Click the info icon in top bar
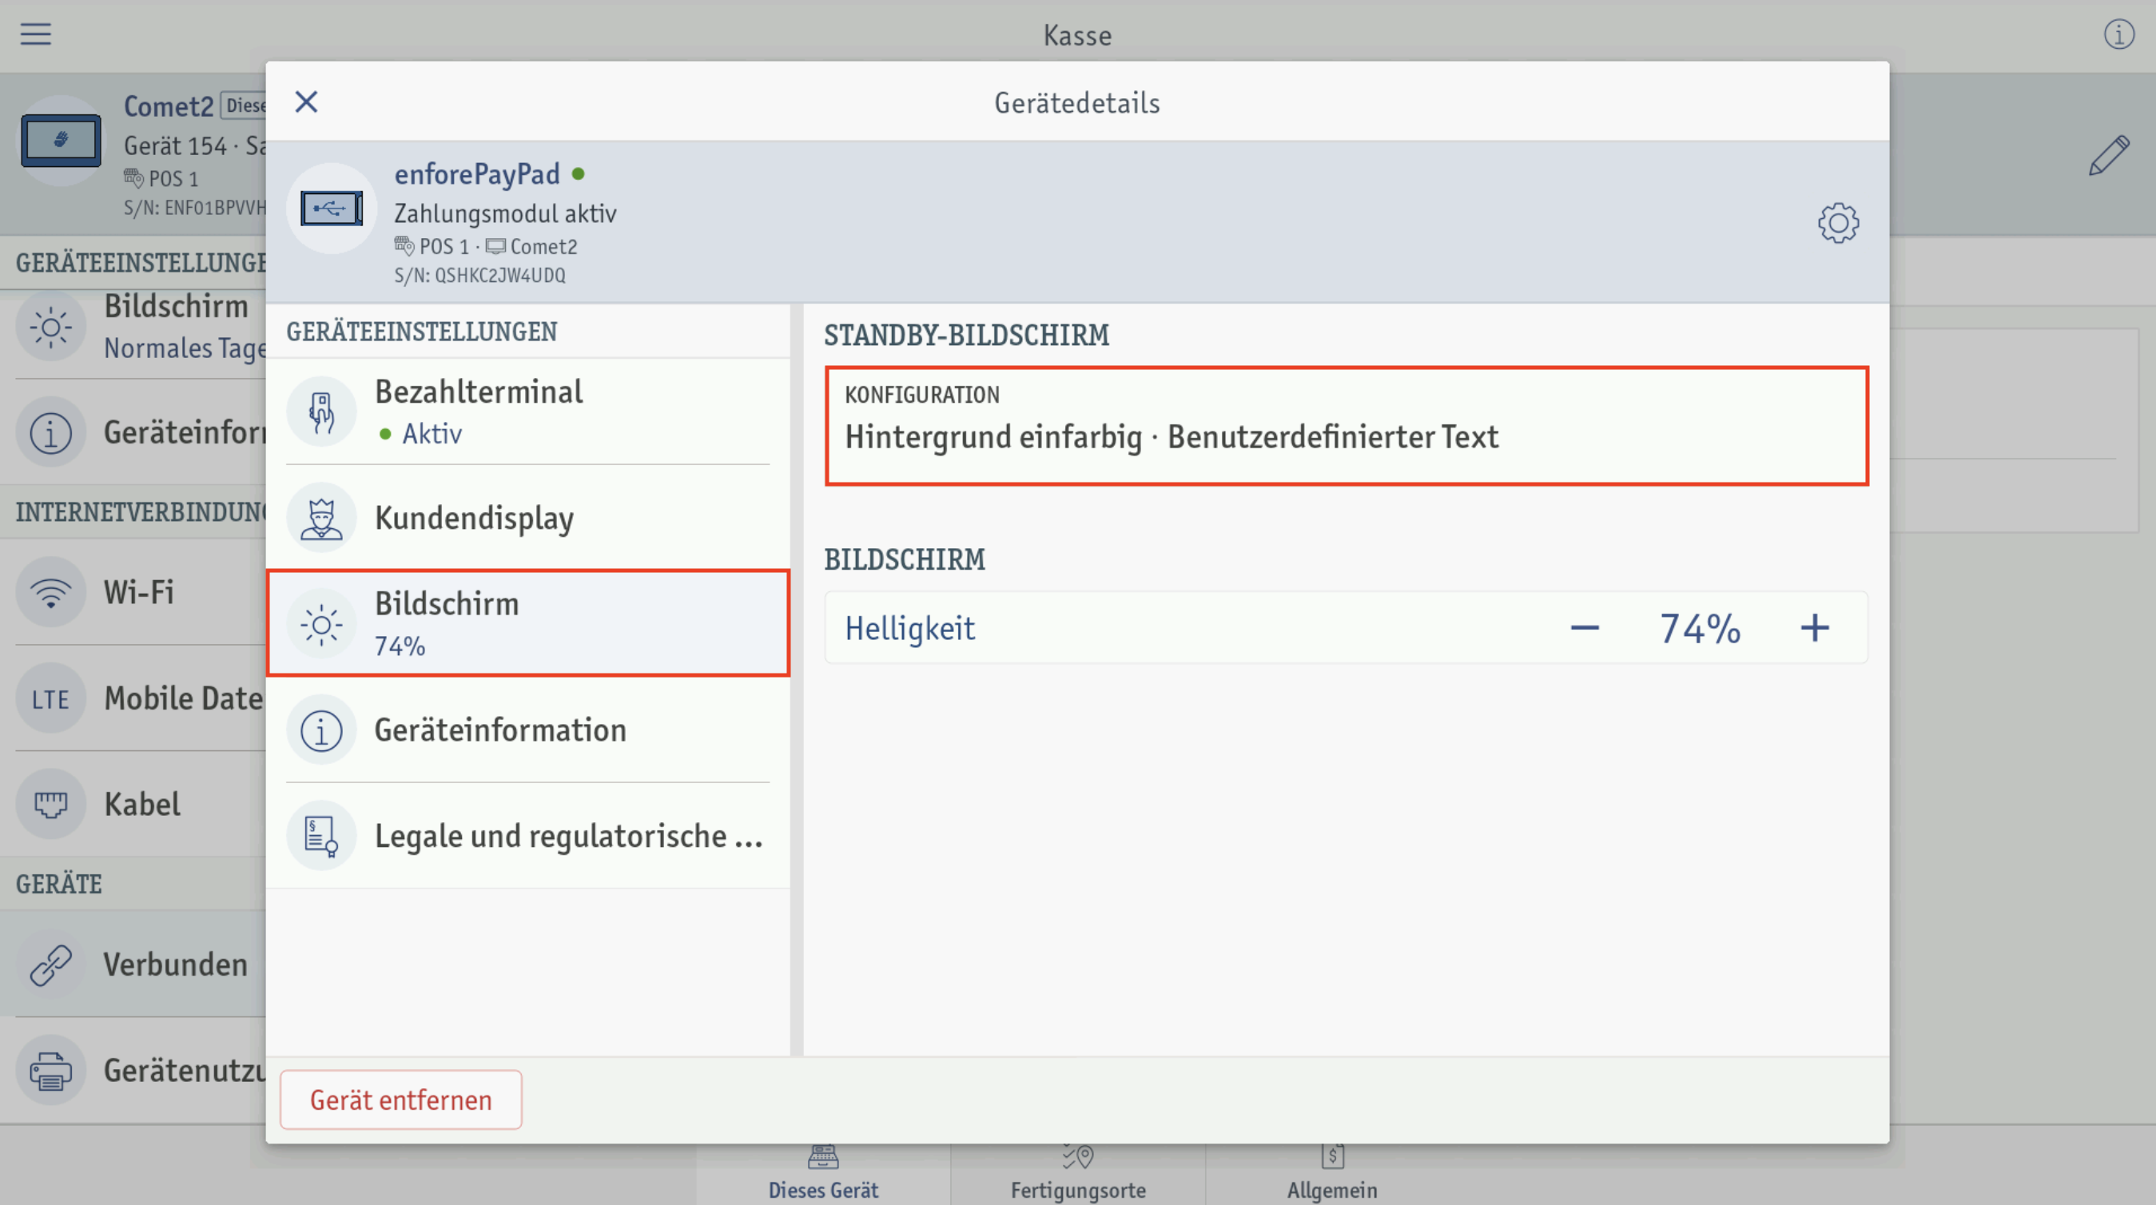The height and width of the screenshot is (1205, 2156). [2118, 34]
